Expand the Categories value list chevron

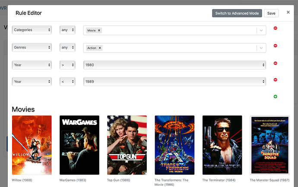tap(260, 31)
